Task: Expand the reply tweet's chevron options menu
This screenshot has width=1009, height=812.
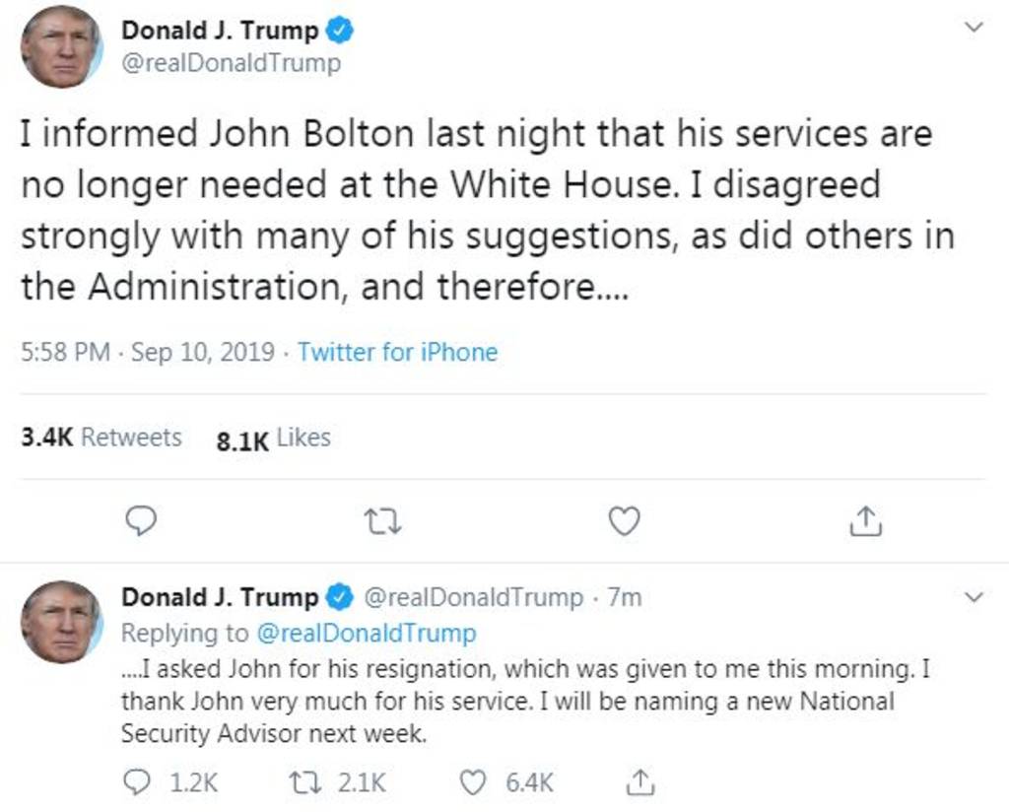Action: click(974, 597)
